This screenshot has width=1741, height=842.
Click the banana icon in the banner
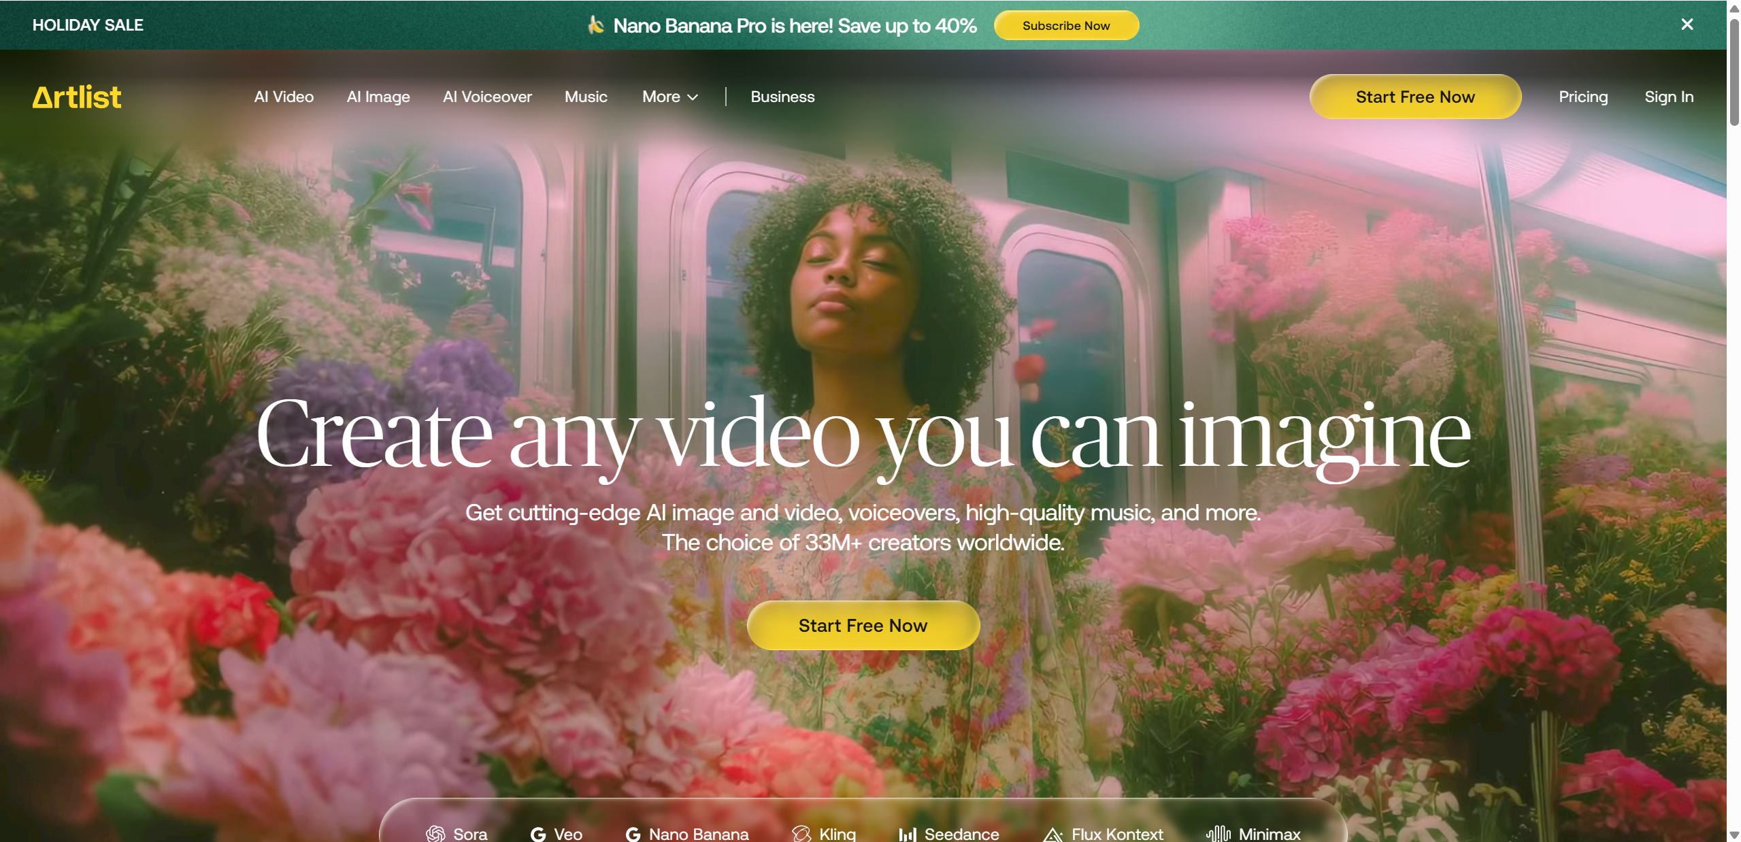pyautogui.click(x=596, y=25)
